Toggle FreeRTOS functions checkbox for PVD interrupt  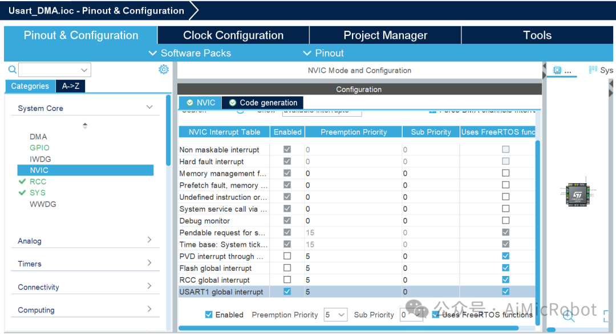pos(505,256)
